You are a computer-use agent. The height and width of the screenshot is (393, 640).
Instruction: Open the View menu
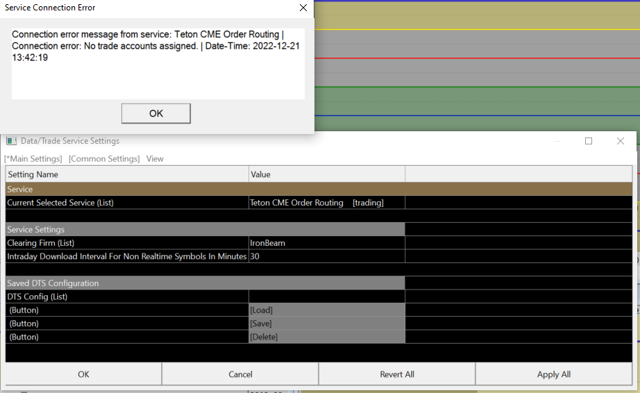coord(155,159)
